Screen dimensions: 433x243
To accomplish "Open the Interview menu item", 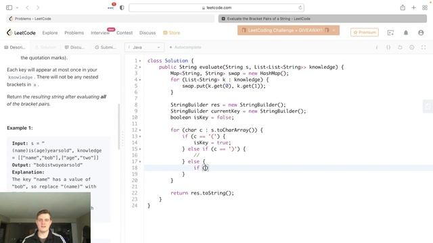I will [x=100, y=33].
